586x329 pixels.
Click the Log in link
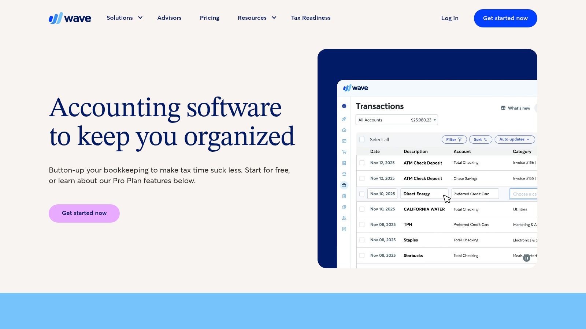point(450,18)
